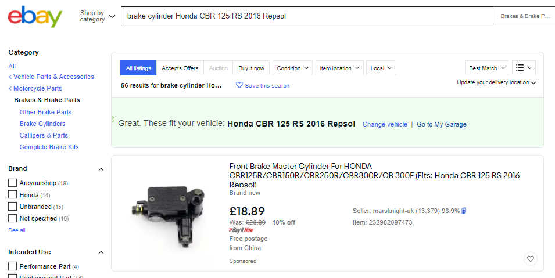Screen dimensions: 555x278
Task: Enable the Performance Part checkbox
Action: 12,266
